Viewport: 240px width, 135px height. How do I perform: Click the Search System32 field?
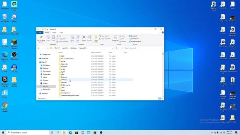(x=141, y=48)
